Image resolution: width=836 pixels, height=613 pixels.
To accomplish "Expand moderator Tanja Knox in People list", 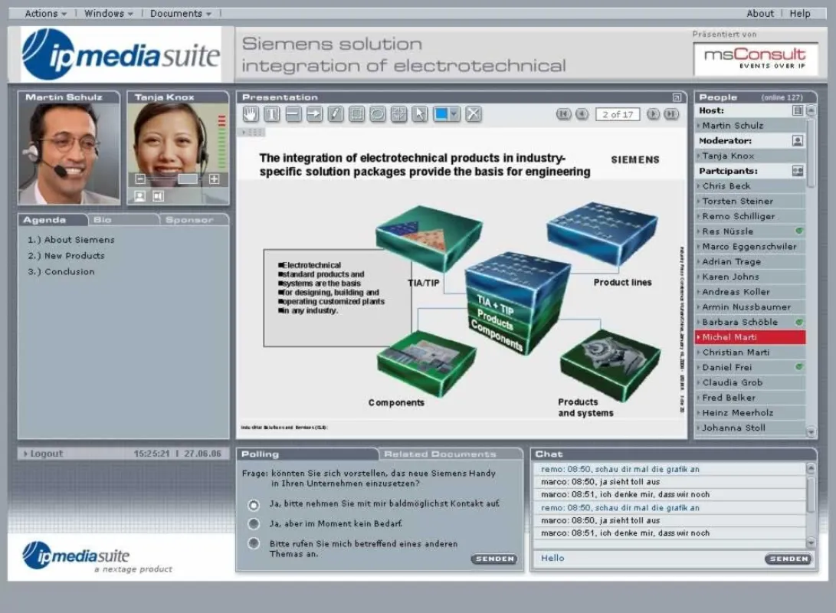I will [751, 156].
